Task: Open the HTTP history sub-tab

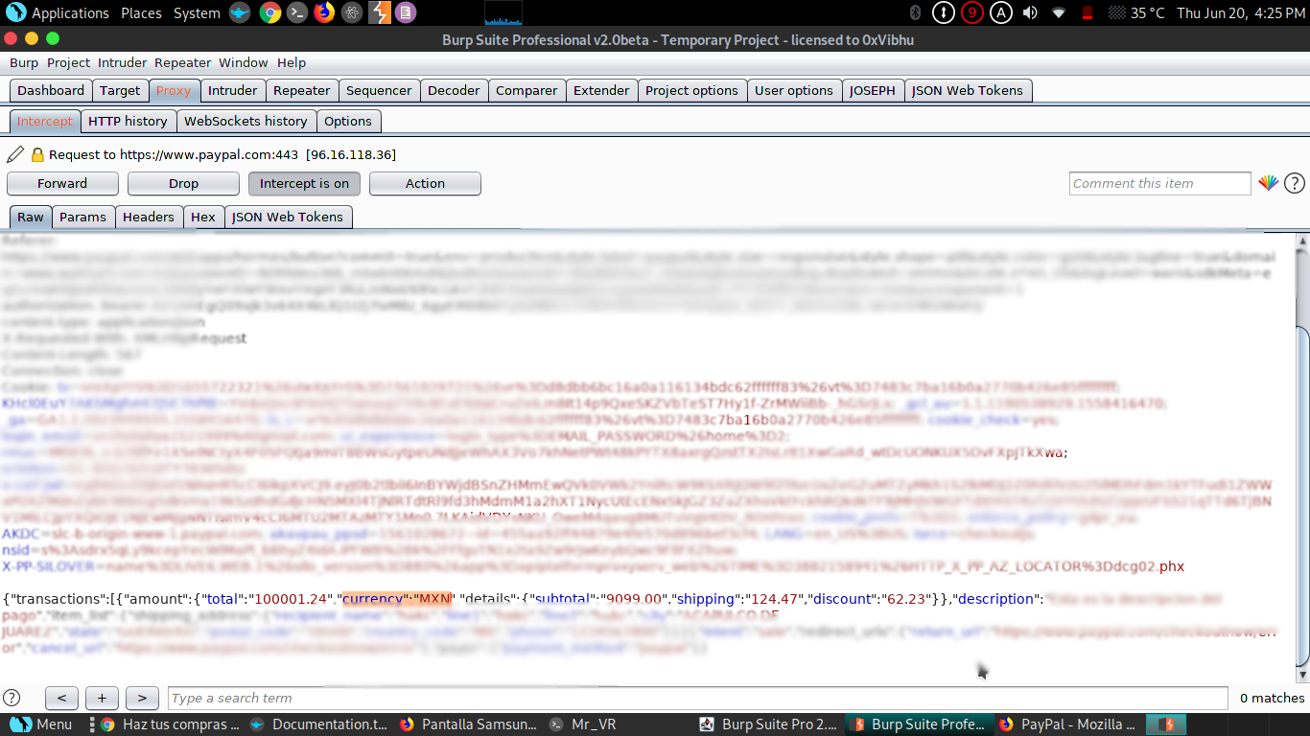Action: (x=128, y=121)
